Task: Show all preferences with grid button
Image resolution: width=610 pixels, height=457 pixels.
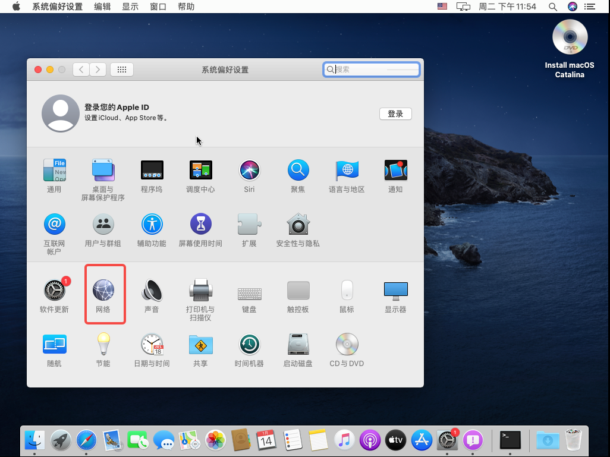Action: pyautogui.click(x=122, y=70)
